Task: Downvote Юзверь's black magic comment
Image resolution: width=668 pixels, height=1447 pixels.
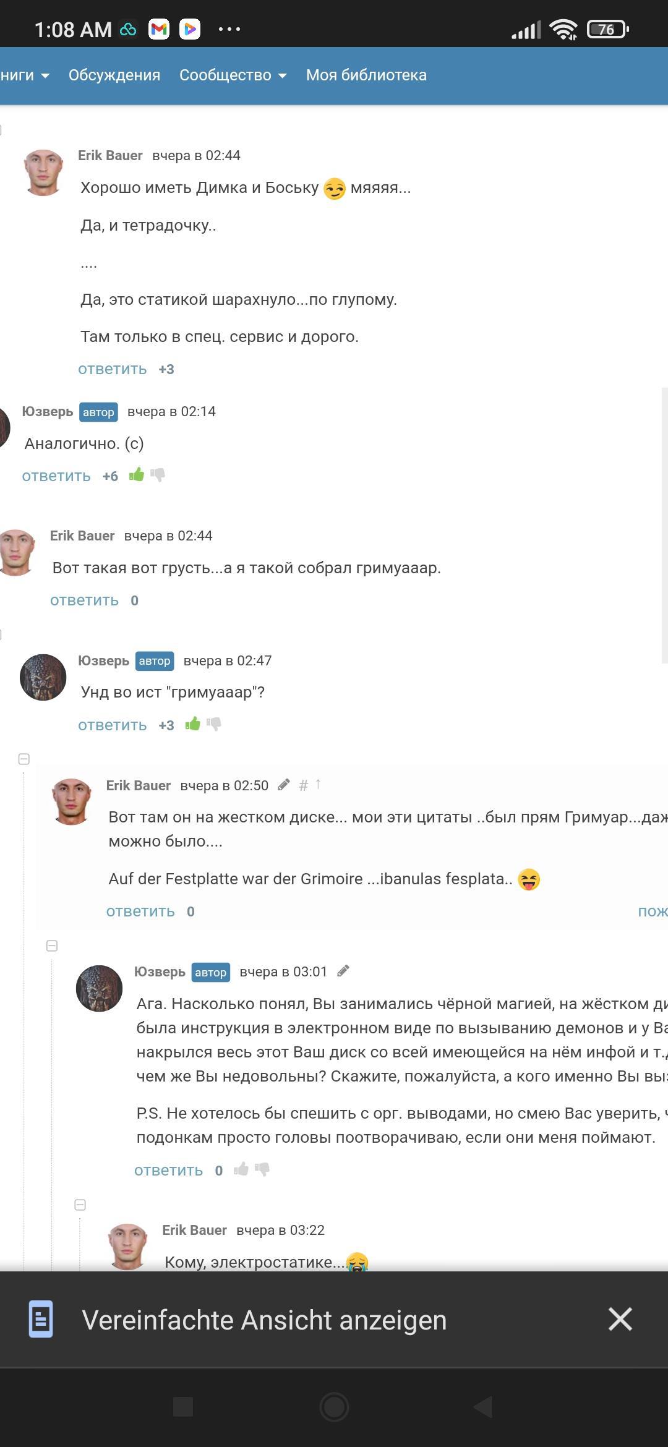Action: point(262,1169)
